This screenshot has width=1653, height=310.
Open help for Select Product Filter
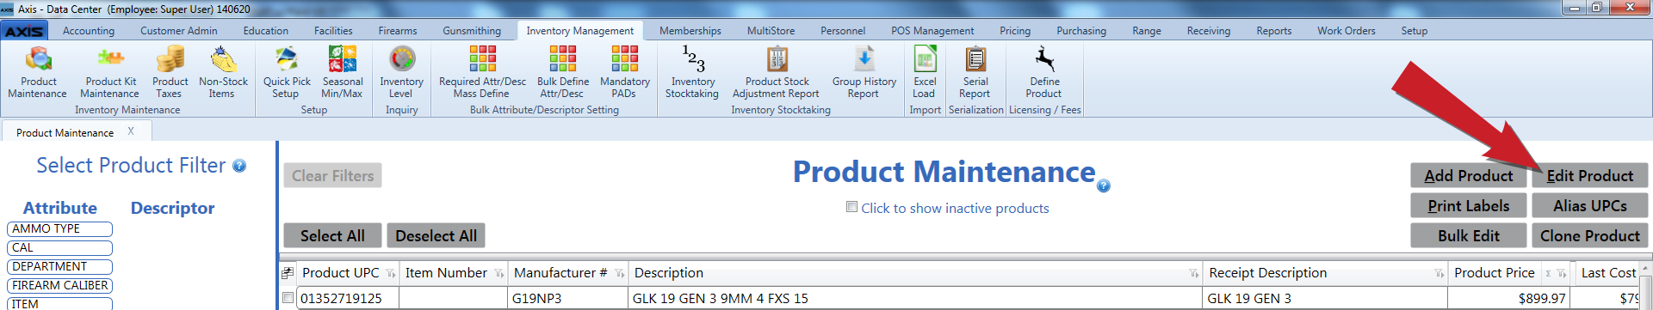click(239, 166)
